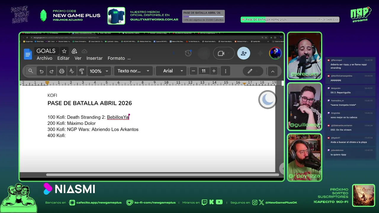Viewport: 379px width, 213px height.
Task: Open the version history clock icon
Action: coord(188,53)
